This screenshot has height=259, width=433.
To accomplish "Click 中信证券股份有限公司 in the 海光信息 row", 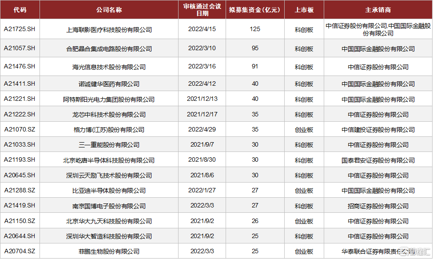I will (378, 67).
